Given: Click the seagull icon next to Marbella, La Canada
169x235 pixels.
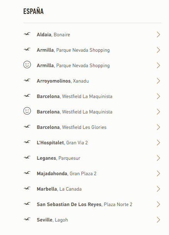Looking at the screenshot, I should [27, 188].
